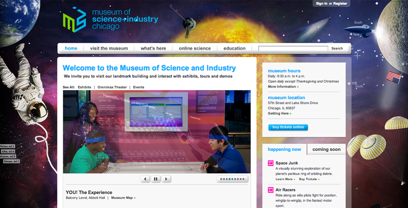View all Exhibits link
Viewport: 408px width, 208px height.
85,87
